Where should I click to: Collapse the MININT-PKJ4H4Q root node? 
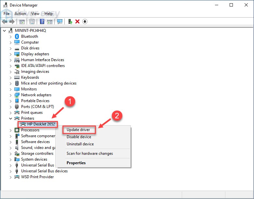coord(5,31)
